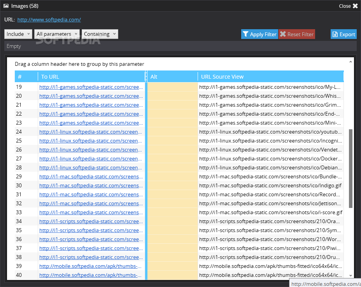Select source URL ending ico/Jettison...
The height and width of the screenshot is (287, 361).
pos(270,204)
